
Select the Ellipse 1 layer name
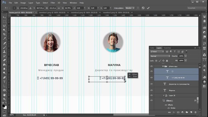[170, 100]
